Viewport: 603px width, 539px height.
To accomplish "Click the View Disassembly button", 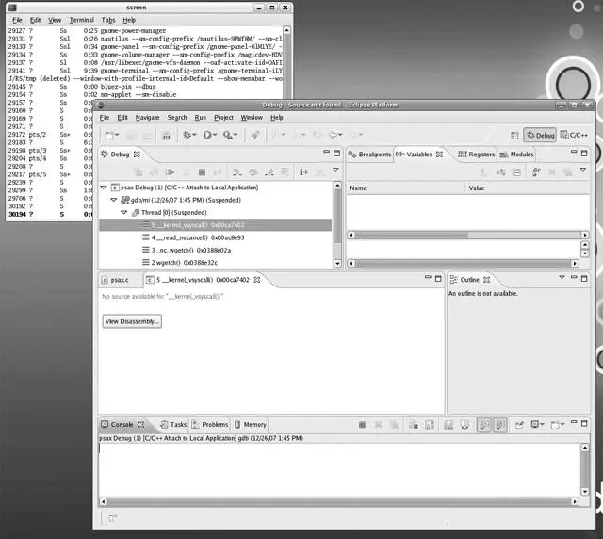I will (x=132, y=321).
